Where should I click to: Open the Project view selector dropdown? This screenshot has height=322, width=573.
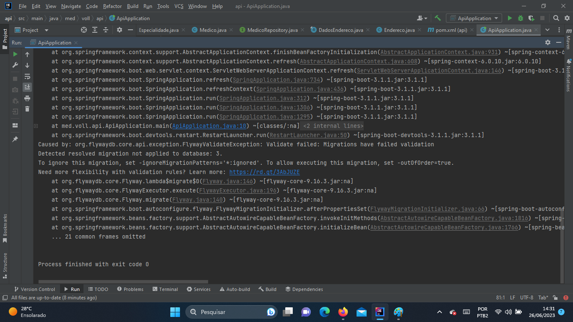[x=32, y=30]
